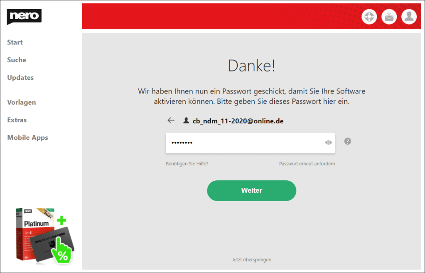Click the Benötigen Sie Hilfe? link
Viewport: 425px width, 273px height.
[187, 164]
